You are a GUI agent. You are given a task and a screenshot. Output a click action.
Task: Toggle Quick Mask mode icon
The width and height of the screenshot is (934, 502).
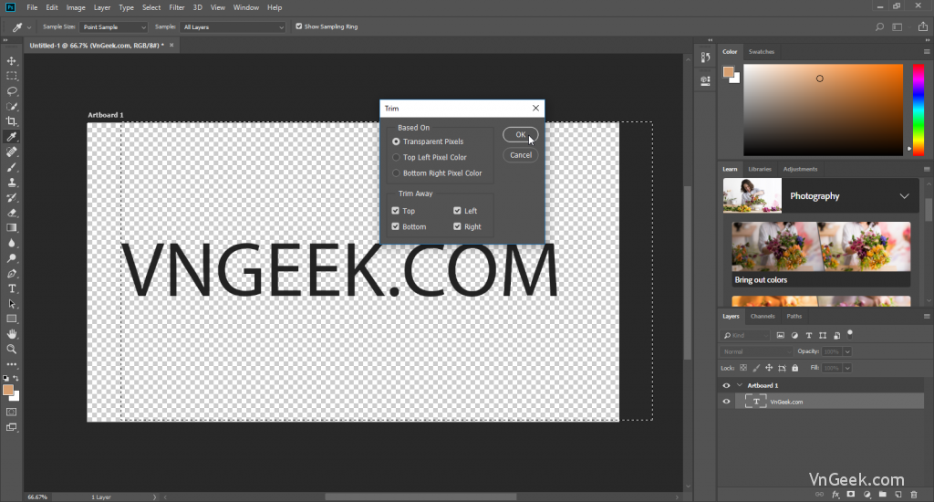coord(11,412)
